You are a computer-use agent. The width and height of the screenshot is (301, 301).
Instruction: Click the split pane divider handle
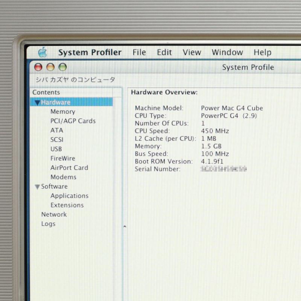[125, 227]
